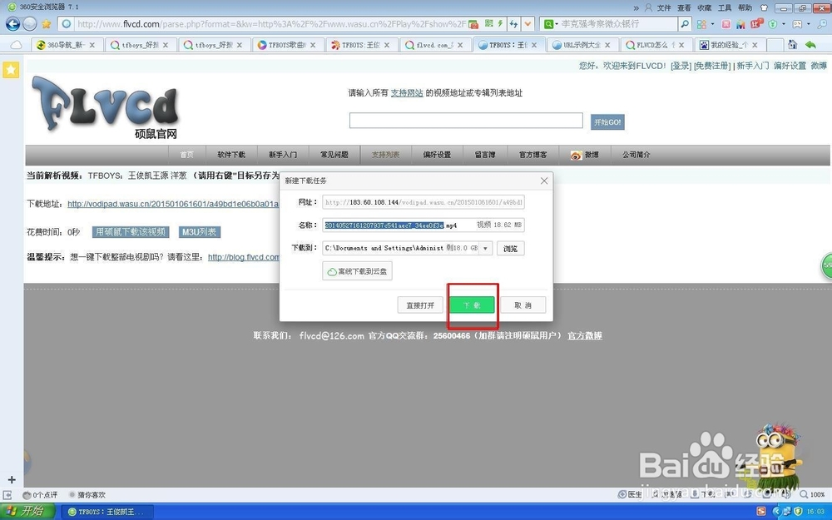This screenshot has height=520, width=832.
Task: Open the 文件 menu
Action: [x=664, y=7]
